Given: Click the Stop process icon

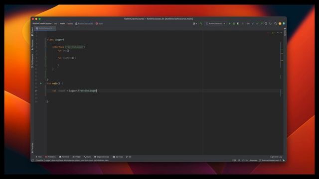Looking at the screenshot, I should coord(243,23).
